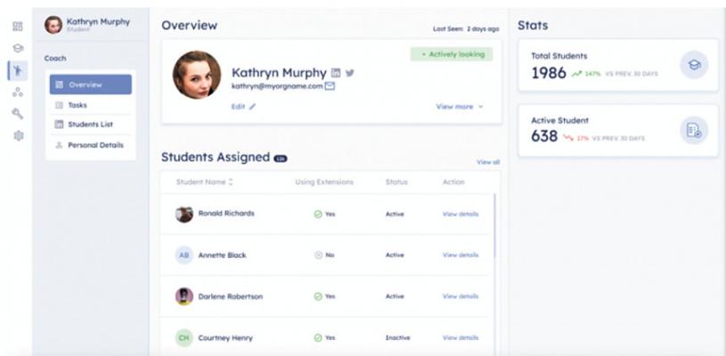Expand the View more chevron
This screenshot has height=356, width=726.
click(481, 106)
